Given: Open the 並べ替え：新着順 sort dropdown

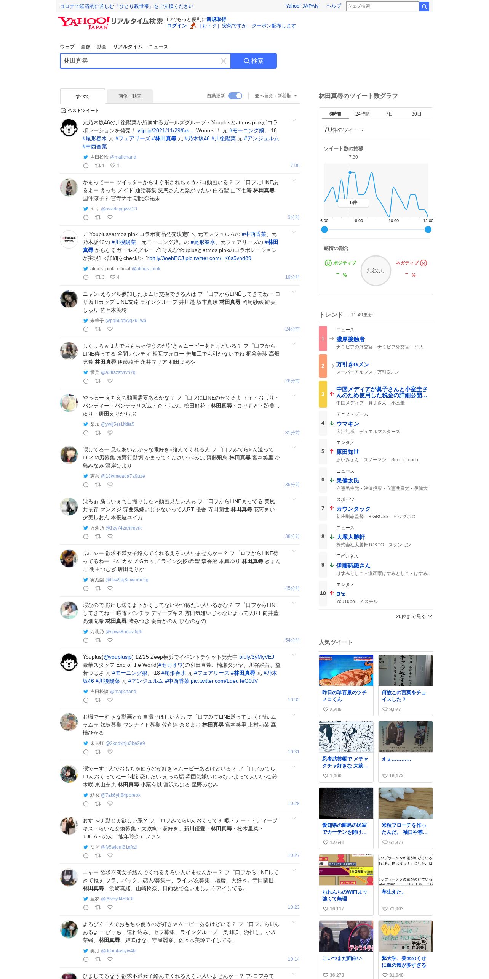Looking at the screenshot, I should [x=276, y=96].
